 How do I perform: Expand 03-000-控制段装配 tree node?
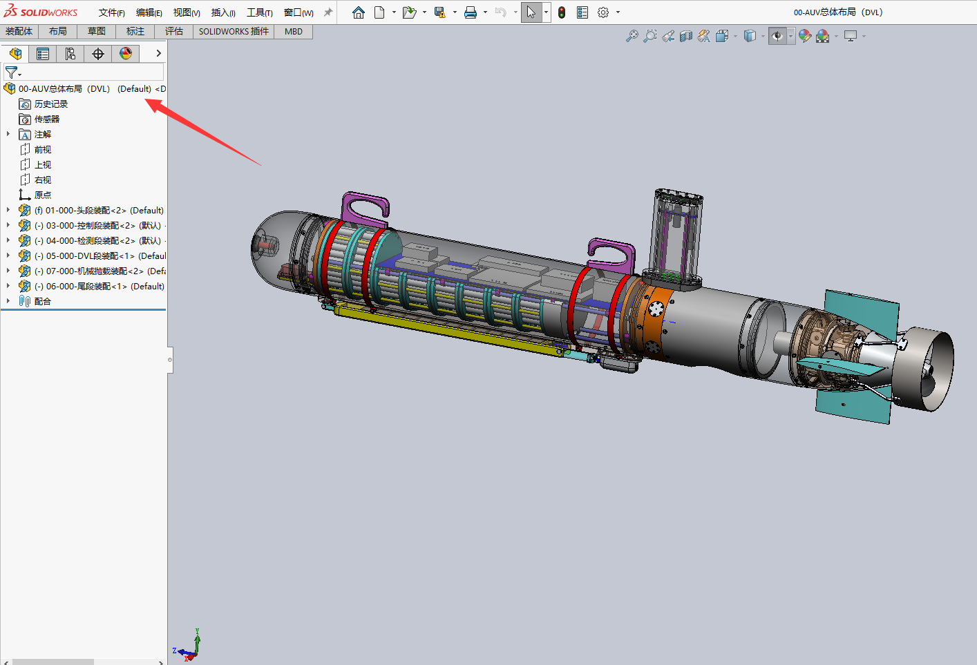pyautogui.click(x=8, y=225)
